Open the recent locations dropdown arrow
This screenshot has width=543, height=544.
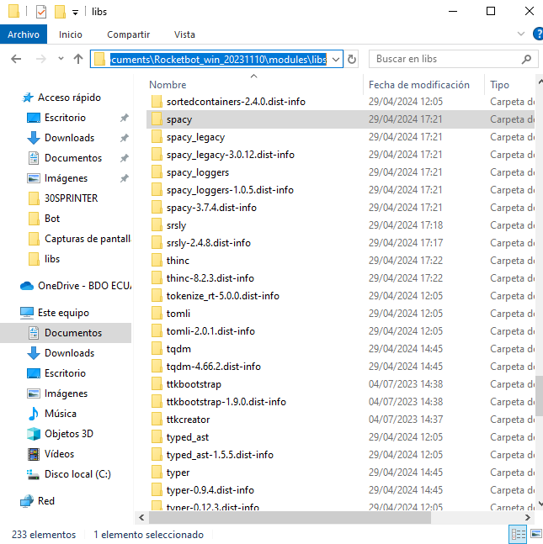coord(60,60)
